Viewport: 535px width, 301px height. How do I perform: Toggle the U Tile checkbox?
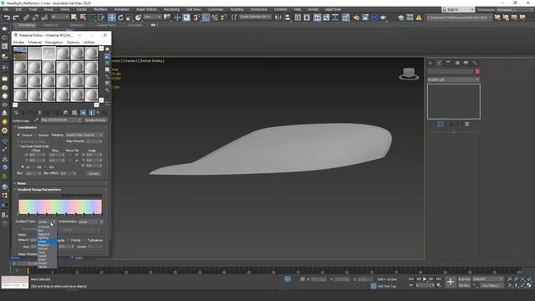point(76,155)
